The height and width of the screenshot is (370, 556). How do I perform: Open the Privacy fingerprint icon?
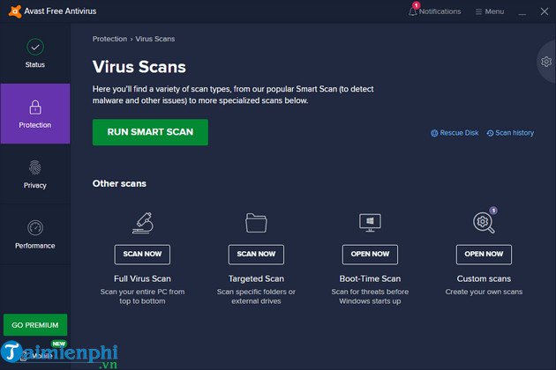coord(35,167)
